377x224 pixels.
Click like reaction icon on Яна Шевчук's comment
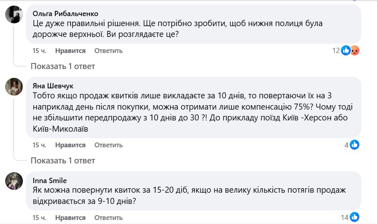(355, 145)
